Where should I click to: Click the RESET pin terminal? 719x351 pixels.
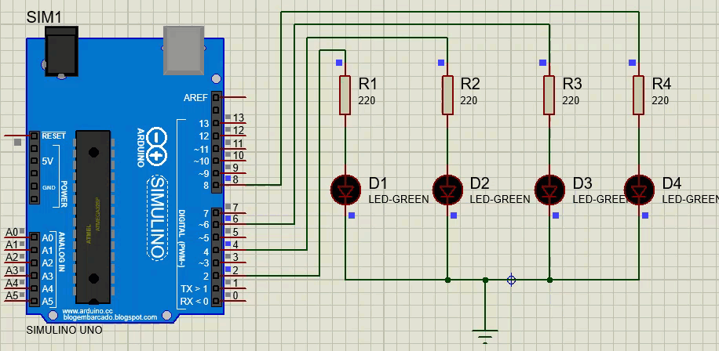(34, 136)
